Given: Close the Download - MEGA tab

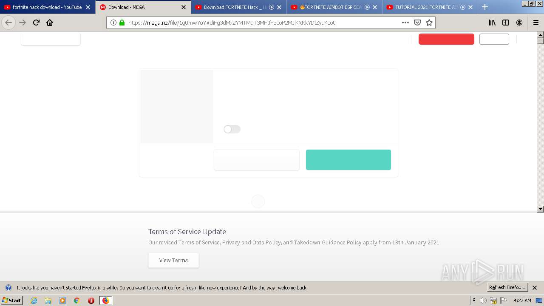Looking at the screenshot, I should pyautogui.click(x=184, y=7).
